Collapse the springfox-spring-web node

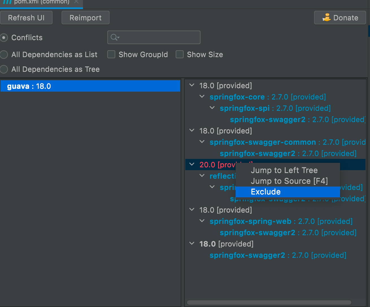[x=202, y=221]
